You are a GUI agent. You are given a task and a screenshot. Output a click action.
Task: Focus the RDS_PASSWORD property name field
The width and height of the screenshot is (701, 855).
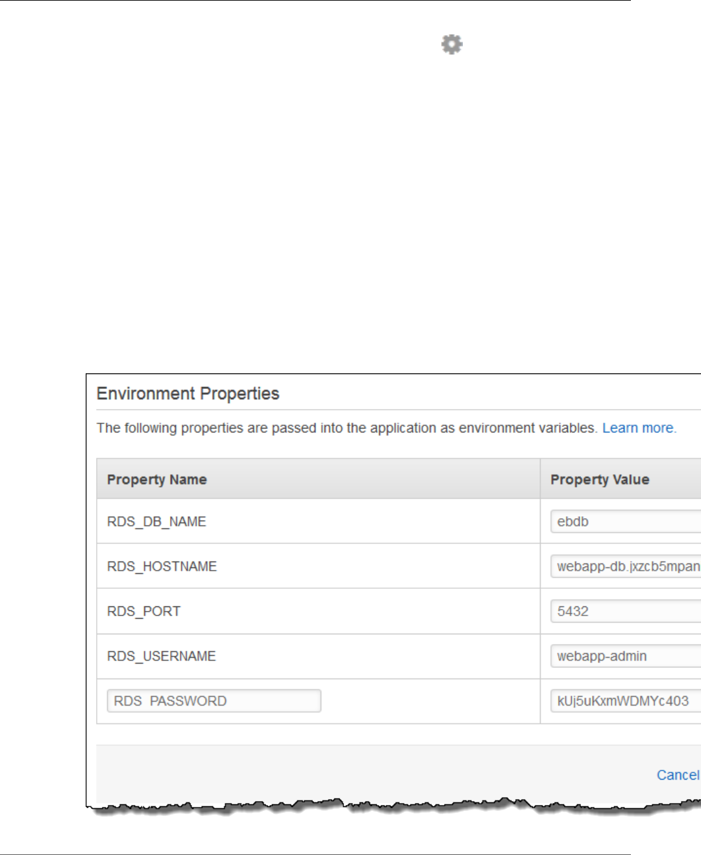214,700
